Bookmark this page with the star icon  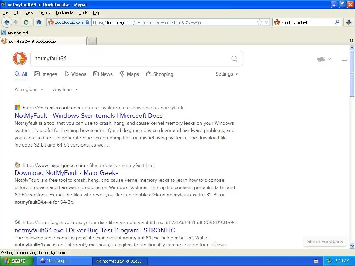(259, 22)
